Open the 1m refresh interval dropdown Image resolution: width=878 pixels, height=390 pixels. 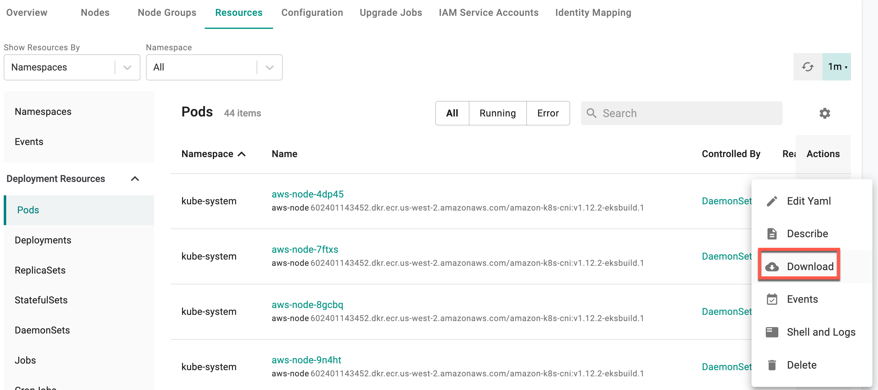click(837, 67)
